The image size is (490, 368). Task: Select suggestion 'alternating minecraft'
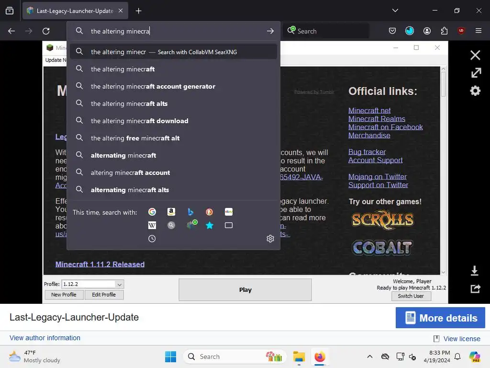click(173, 155)
